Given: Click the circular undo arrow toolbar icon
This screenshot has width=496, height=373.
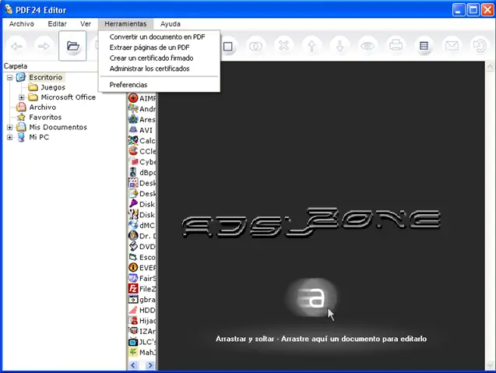Looking at the screenshot, I should click(x=480, y=46).
